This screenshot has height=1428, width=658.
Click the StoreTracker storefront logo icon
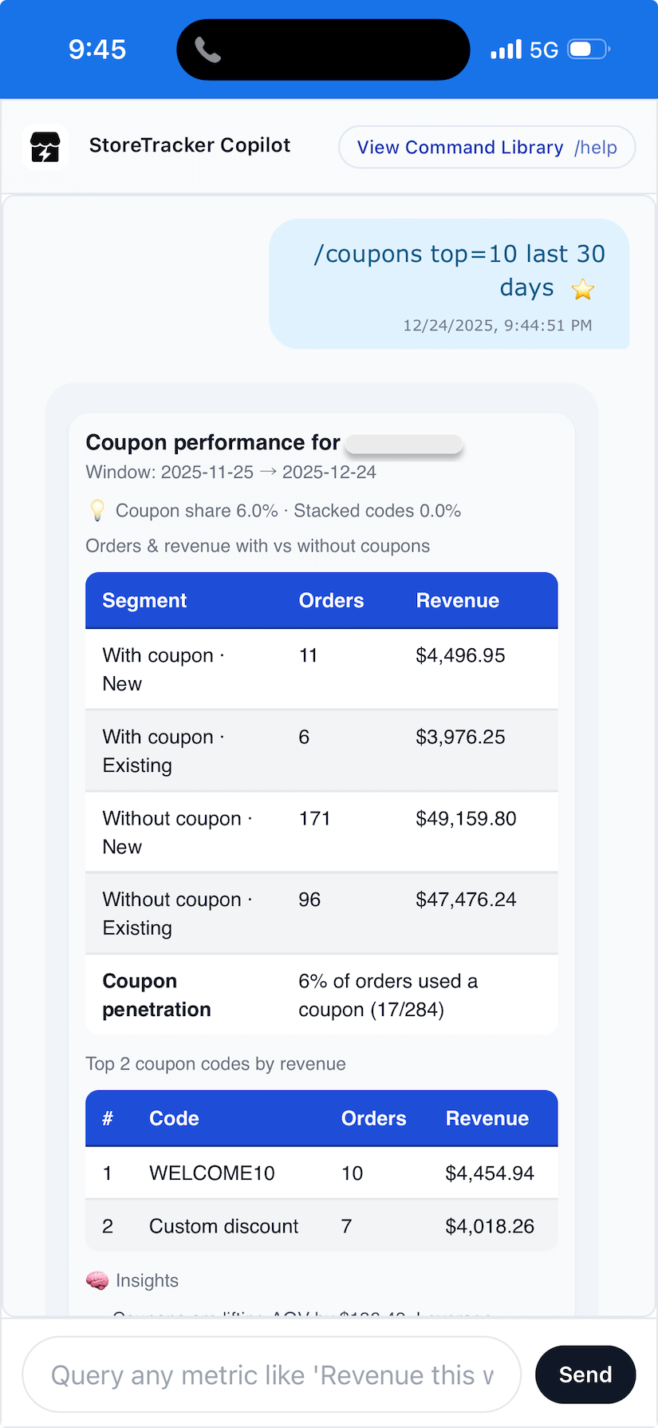click(x=45, y=148)
